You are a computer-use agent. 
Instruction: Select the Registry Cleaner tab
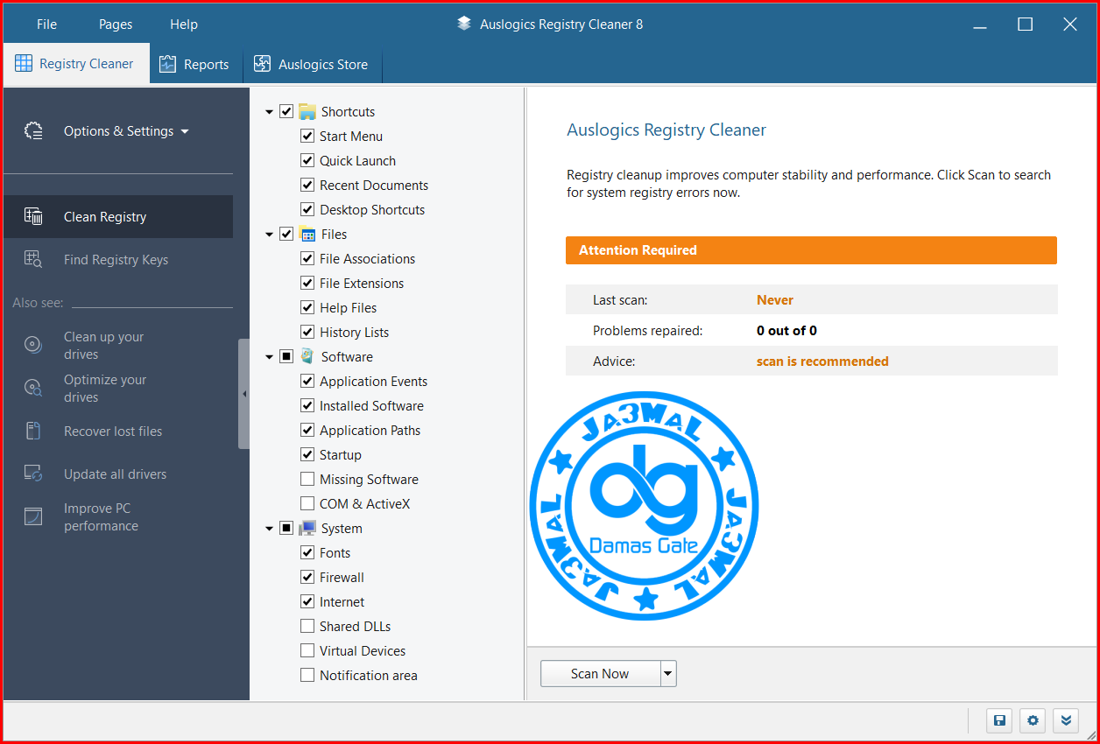click(x=76, y=63)
